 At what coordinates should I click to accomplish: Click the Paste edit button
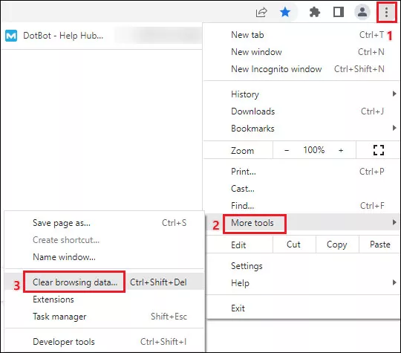click(379, 244)
